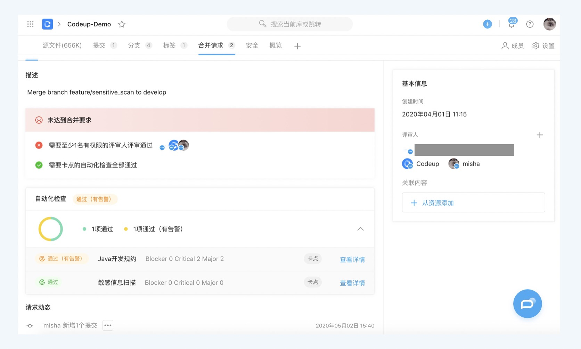Add a reviewer with the 评审人 plus icon
This screenshot has height=349, width=581.
(540, 135)
